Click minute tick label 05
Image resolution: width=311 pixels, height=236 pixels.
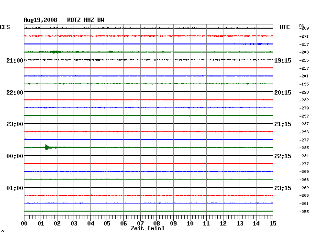107,224
